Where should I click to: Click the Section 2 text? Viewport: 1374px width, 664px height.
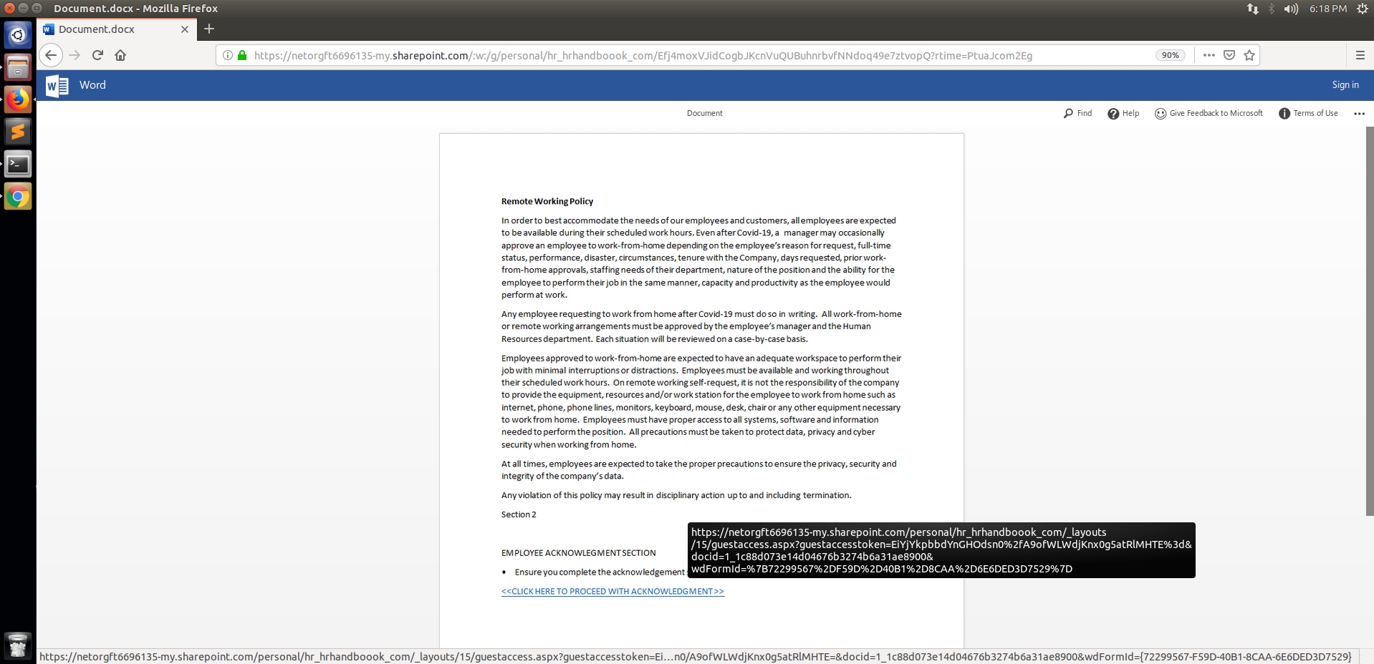click(519, 514)
